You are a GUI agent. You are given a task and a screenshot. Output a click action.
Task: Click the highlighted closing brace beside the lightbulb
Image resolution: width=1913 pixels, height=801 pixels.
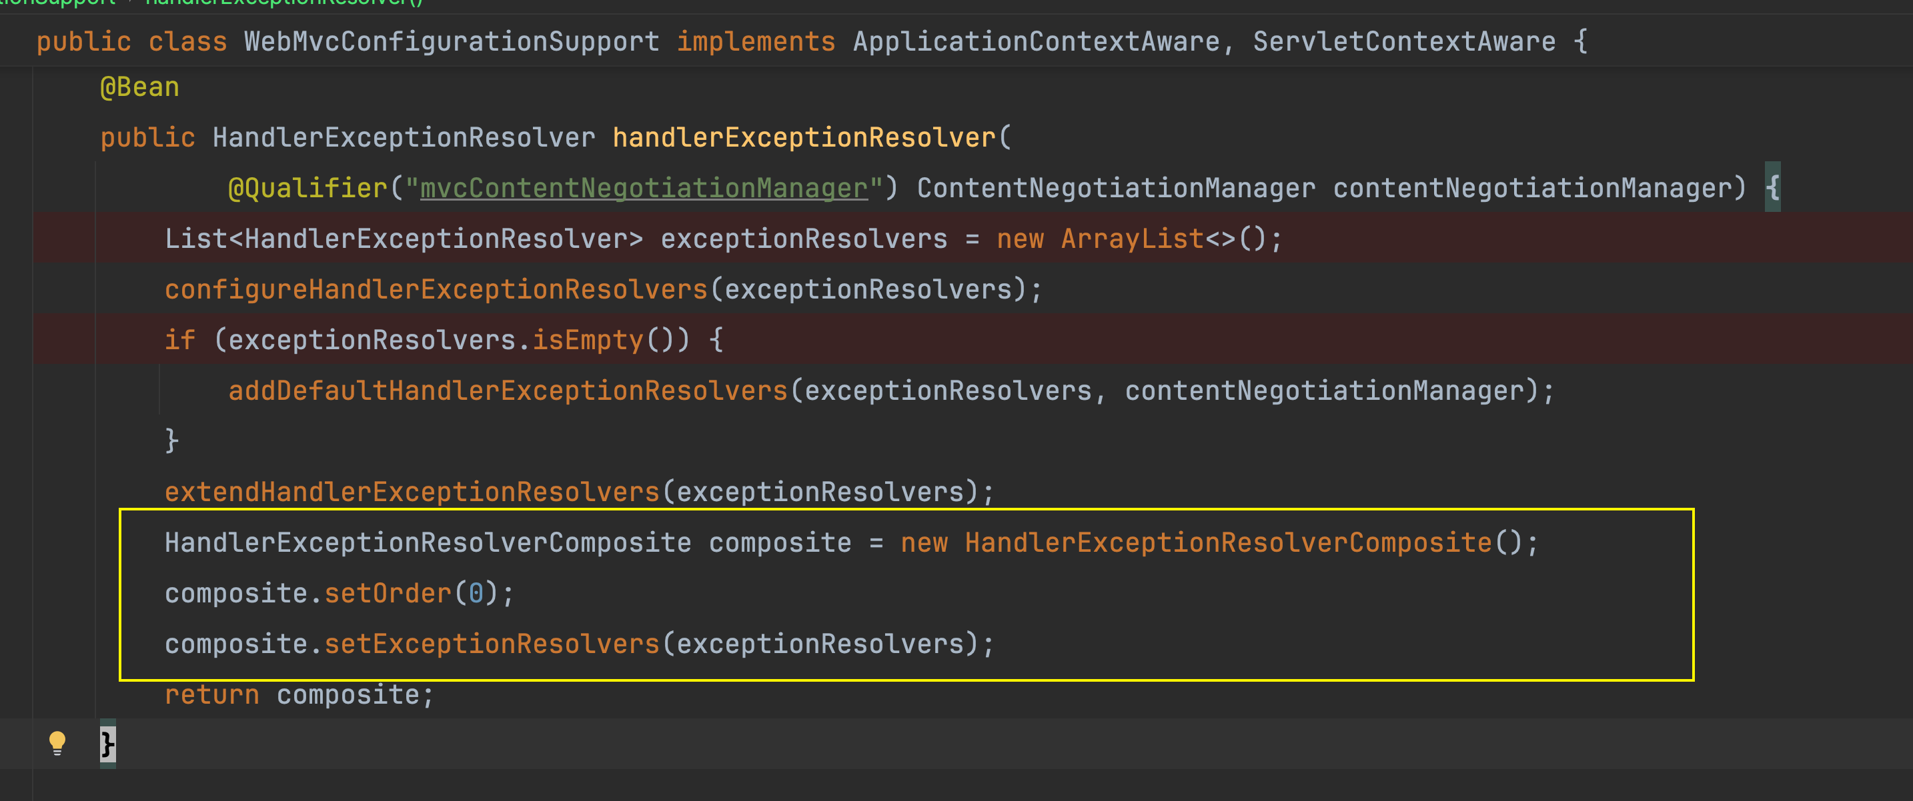[x=107, y=744]
